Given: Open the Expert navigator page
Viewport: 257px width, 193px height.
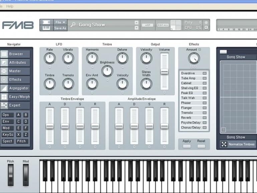Looking at the screenshot, I should pos(15,105).
